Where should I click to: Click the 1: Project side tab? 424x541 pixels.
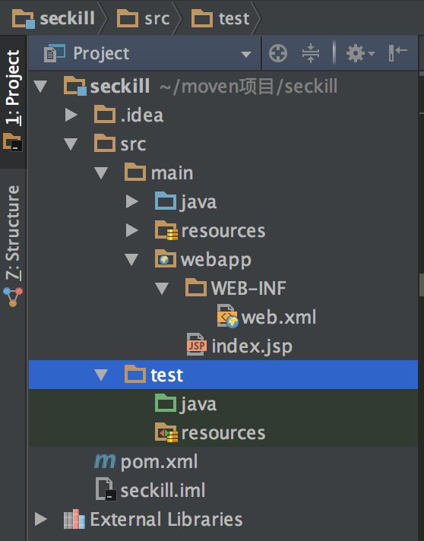(13, 101)
